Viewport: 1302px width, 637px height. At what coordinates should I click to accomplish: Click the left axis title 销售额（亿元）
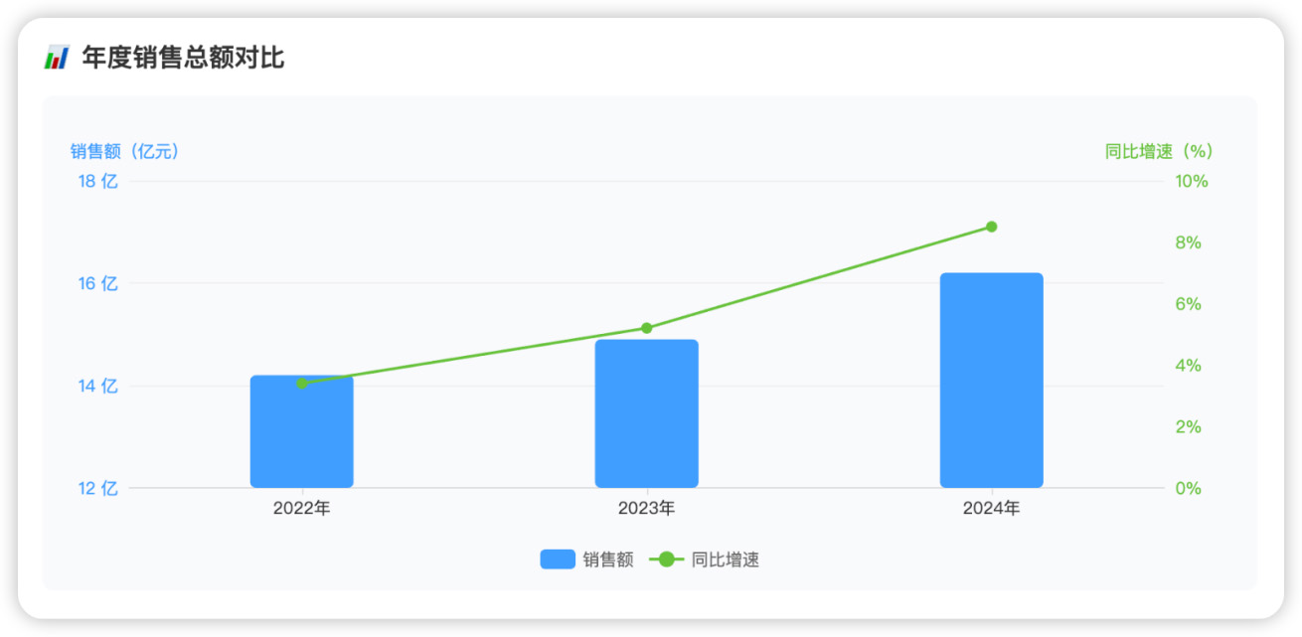[124, 151]
